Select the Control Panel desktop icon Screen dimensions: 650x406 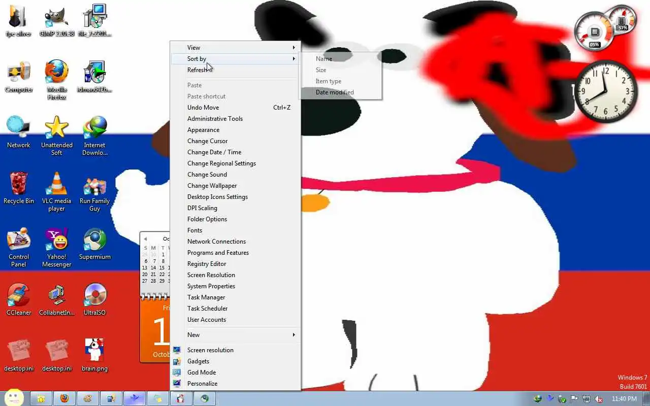tap(19, 247)
